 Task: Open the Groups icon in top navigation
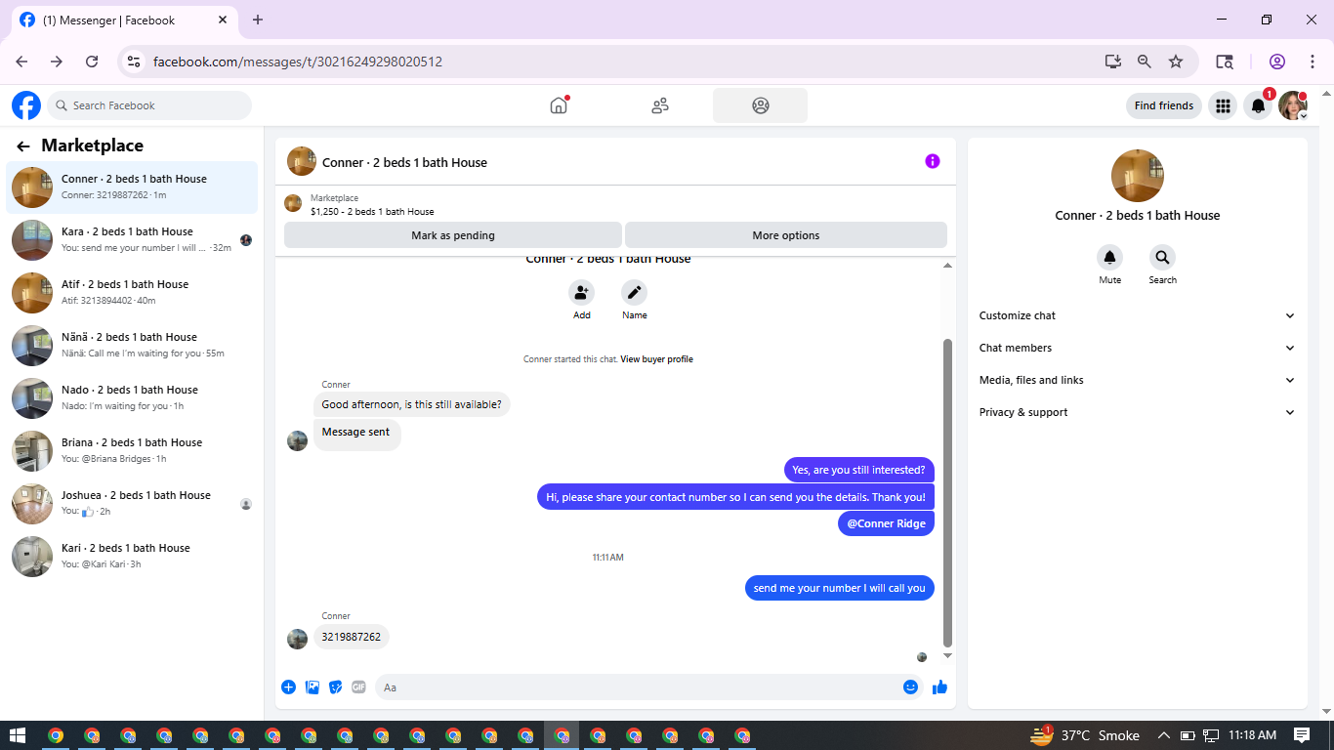[760, 105]
